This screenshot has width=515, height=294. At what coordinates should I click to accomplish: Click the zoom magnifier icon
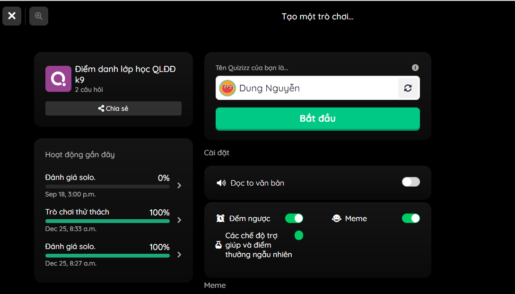tap(39, 16)
